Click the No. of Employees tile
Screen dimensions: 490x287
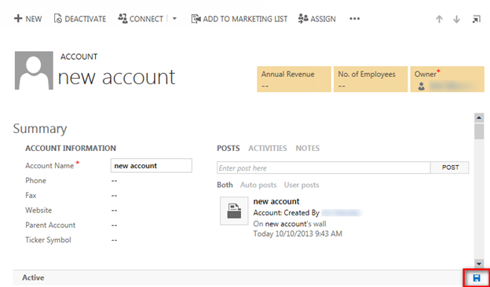[371, 79]
